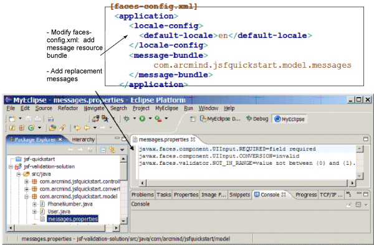The image size is (374, 245).
Task: Expand the PhoneNumber.java node
Action: [34, 204]
